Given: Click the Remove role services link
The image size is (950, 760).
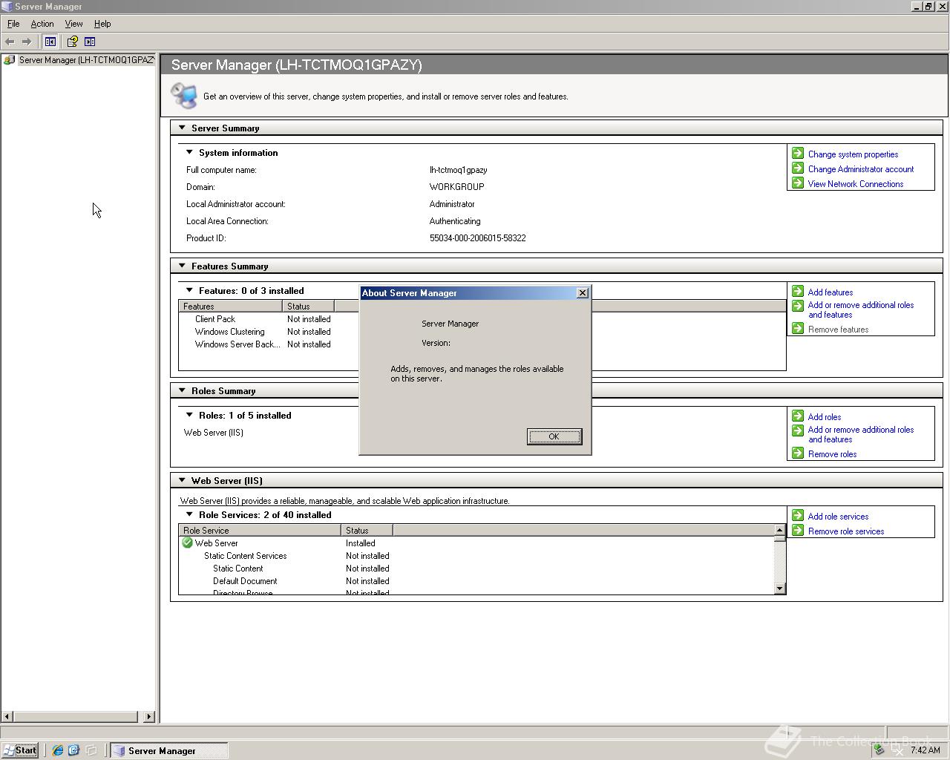Looking at the screenshot, I should [x=846, y=531].
